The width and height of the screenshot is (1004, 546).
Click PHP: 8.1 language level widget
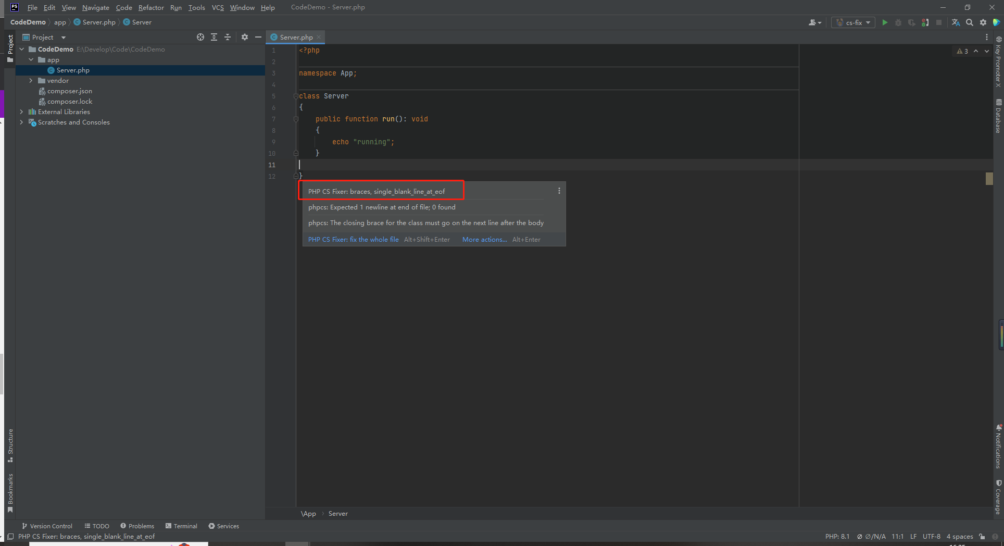click(x=837, y=537)
